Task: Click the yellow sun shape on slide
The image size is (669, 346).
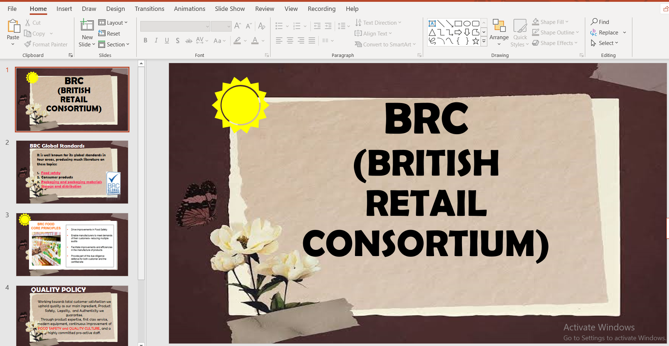Action: 240,105
